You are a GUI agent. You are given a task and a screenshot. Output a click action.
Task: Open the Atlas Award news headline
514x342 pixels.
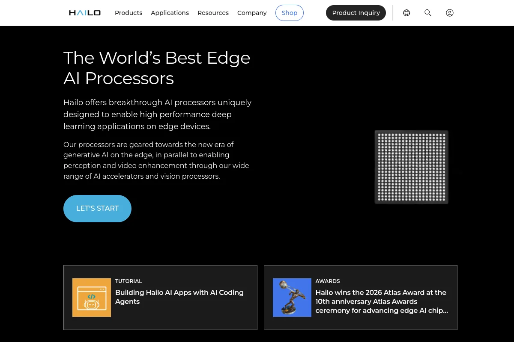[382, 301]
